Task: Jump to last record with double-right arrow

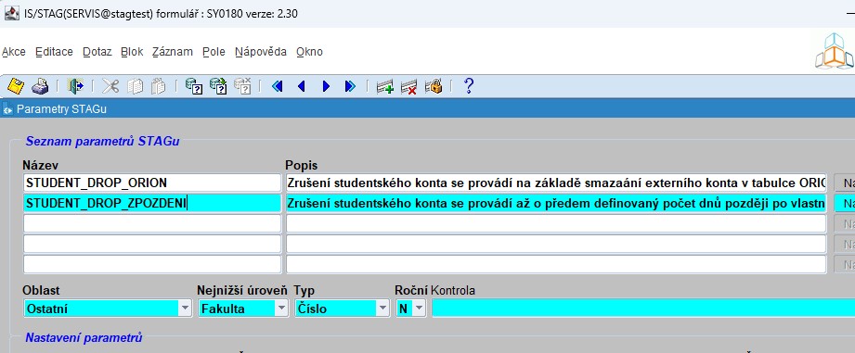Action: [350, 86]
